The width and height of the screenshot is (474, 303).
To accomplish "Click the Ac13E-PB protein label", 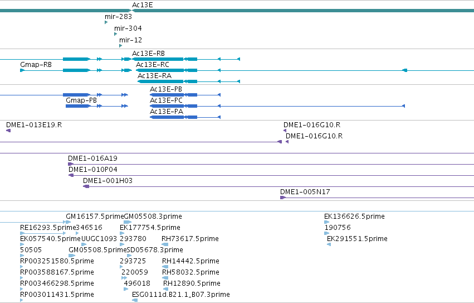I will click(166, 89).
